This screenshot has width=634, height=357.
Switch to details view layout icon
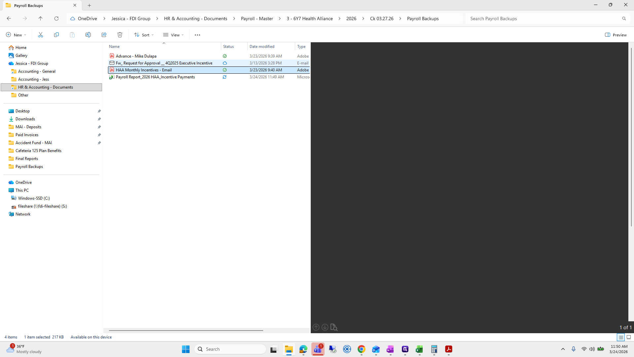coord(621,337)
